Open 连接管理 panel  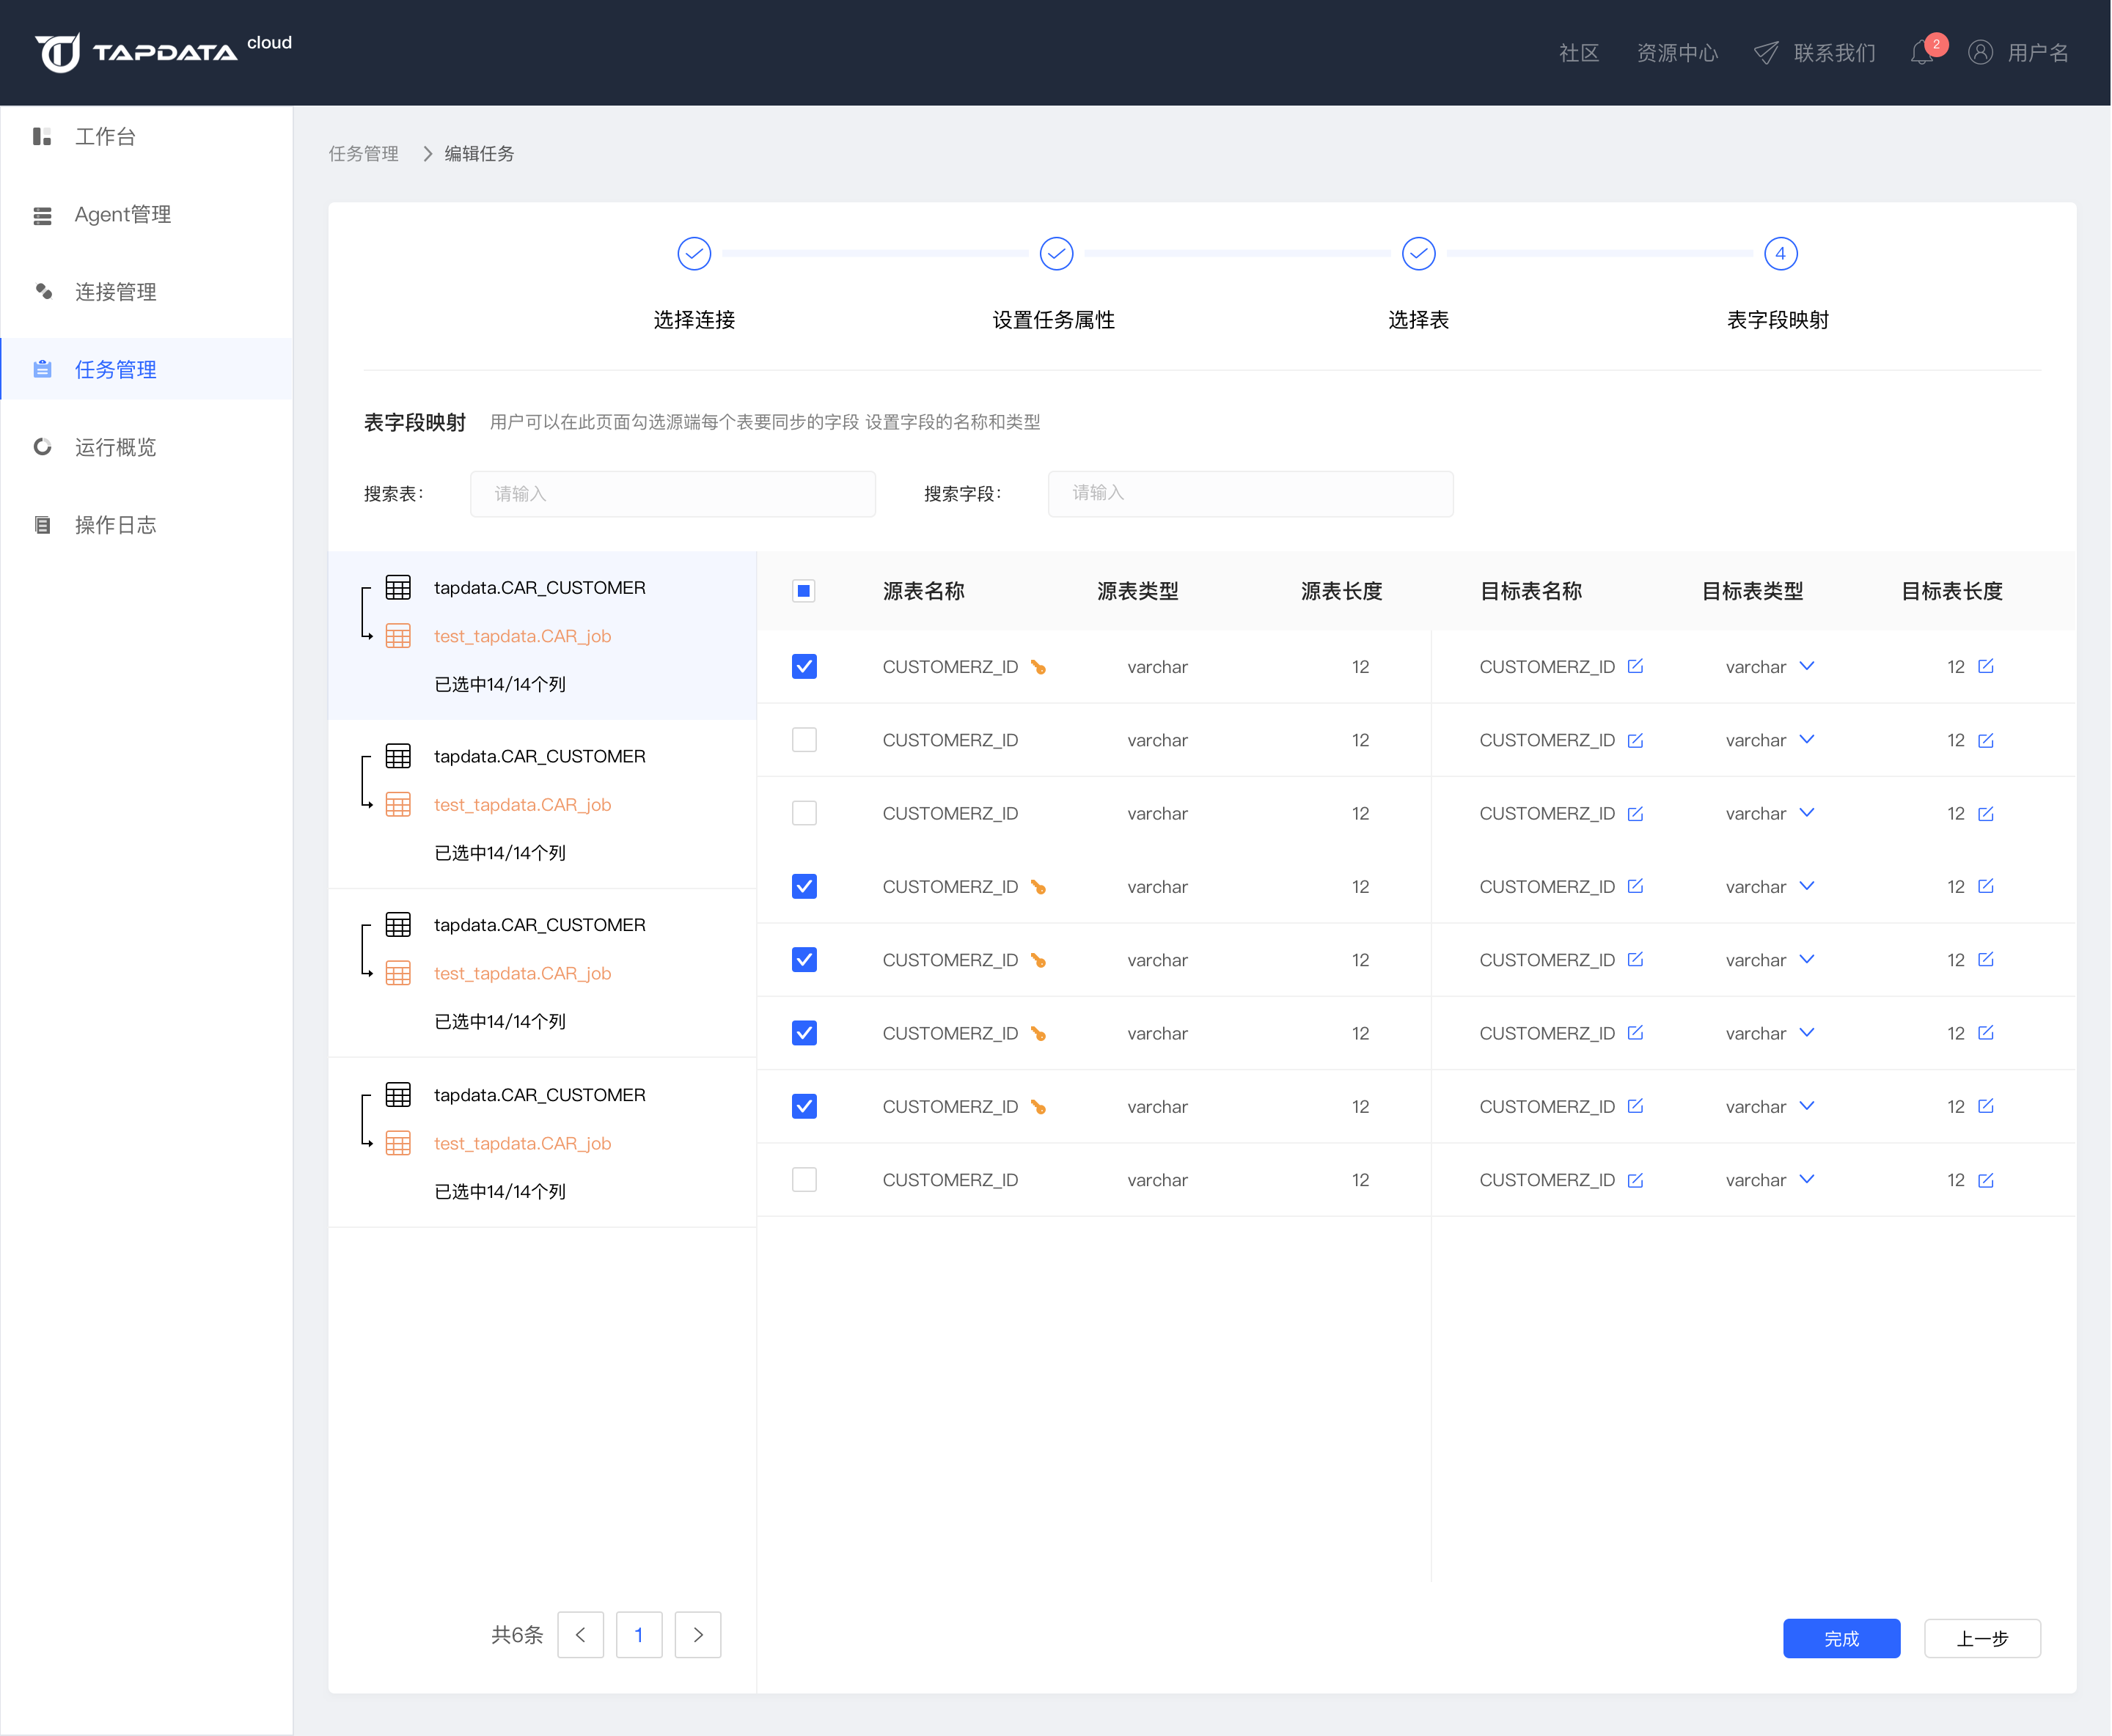[x=115, y=292]
